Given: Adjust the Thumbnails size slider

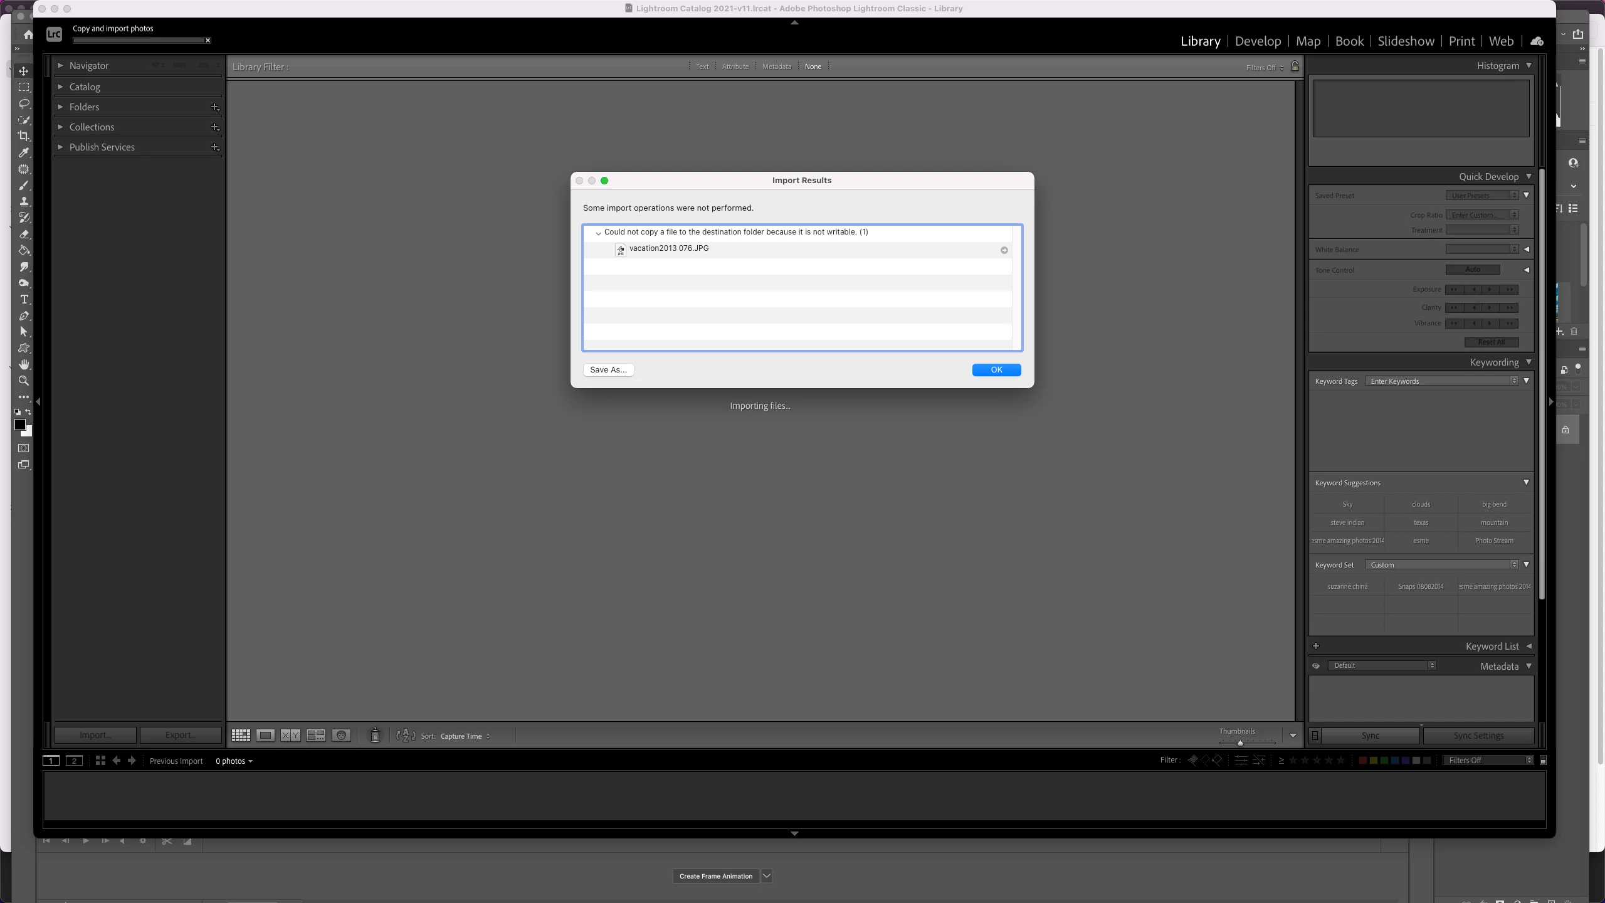Looking at the screenshot, I should (x=1240, y=743).
